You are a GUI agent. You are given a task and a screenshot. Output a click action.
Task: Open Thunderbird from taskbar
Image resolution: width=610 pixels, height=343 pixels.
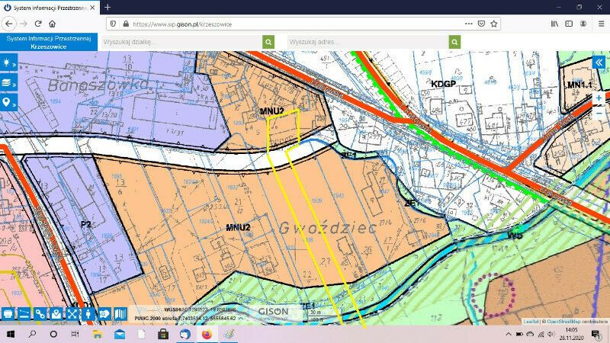point(185,334)
